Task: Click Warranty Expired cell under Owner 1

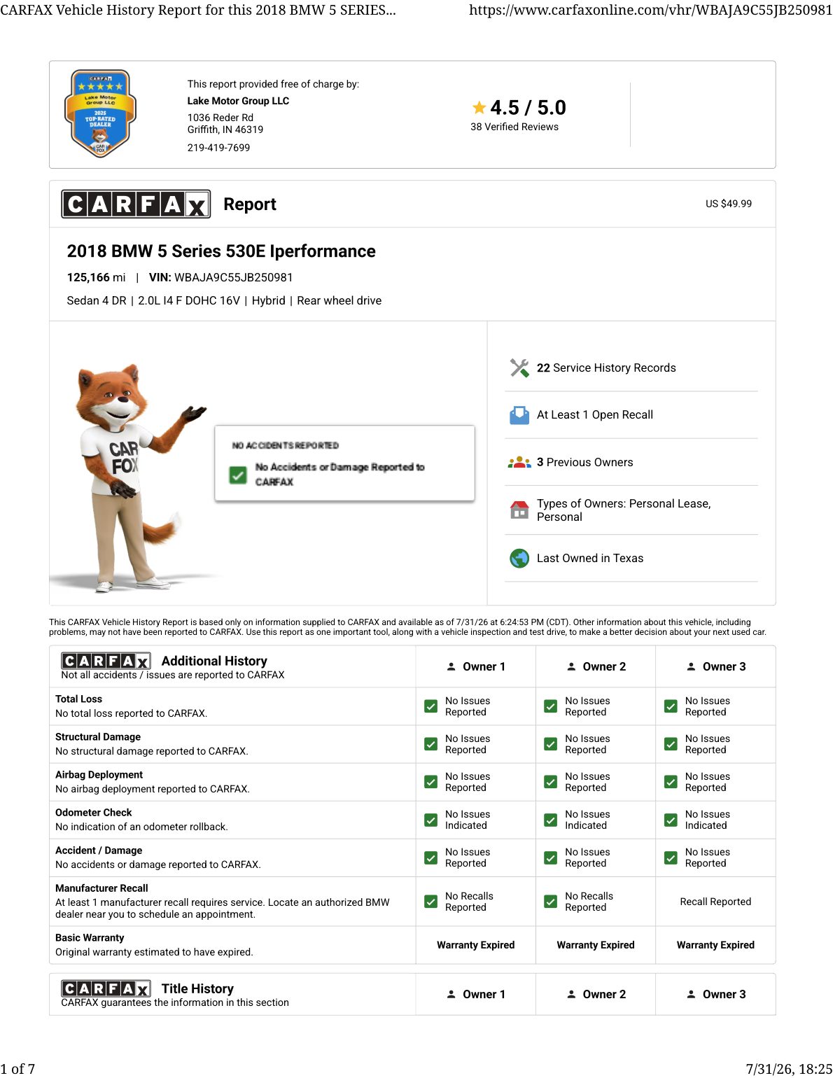Action: (476, 945)
